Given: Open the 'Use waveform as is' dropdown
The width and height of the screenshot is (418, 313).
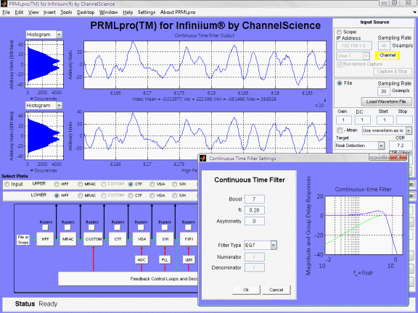Looking at the screenshot, I should (387, 130).
